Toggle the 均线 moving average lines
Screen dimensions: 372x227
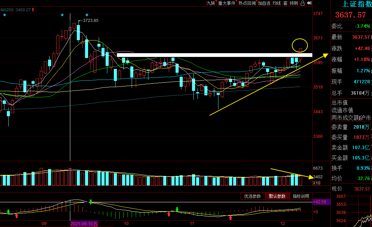(x=277, y=3)
